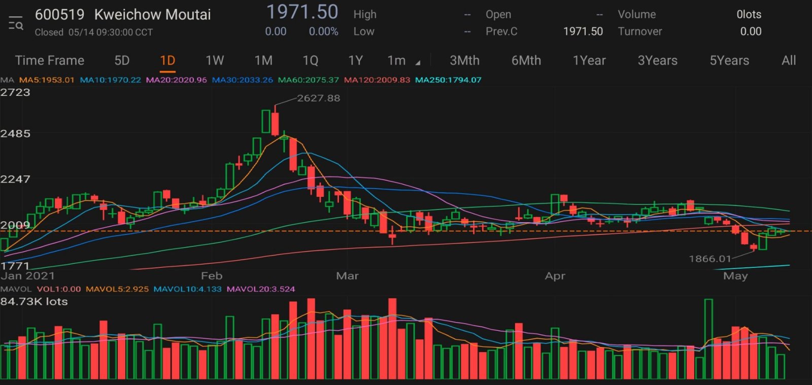
Task: Click the 2723 price axis label
Action: point(15,92)
